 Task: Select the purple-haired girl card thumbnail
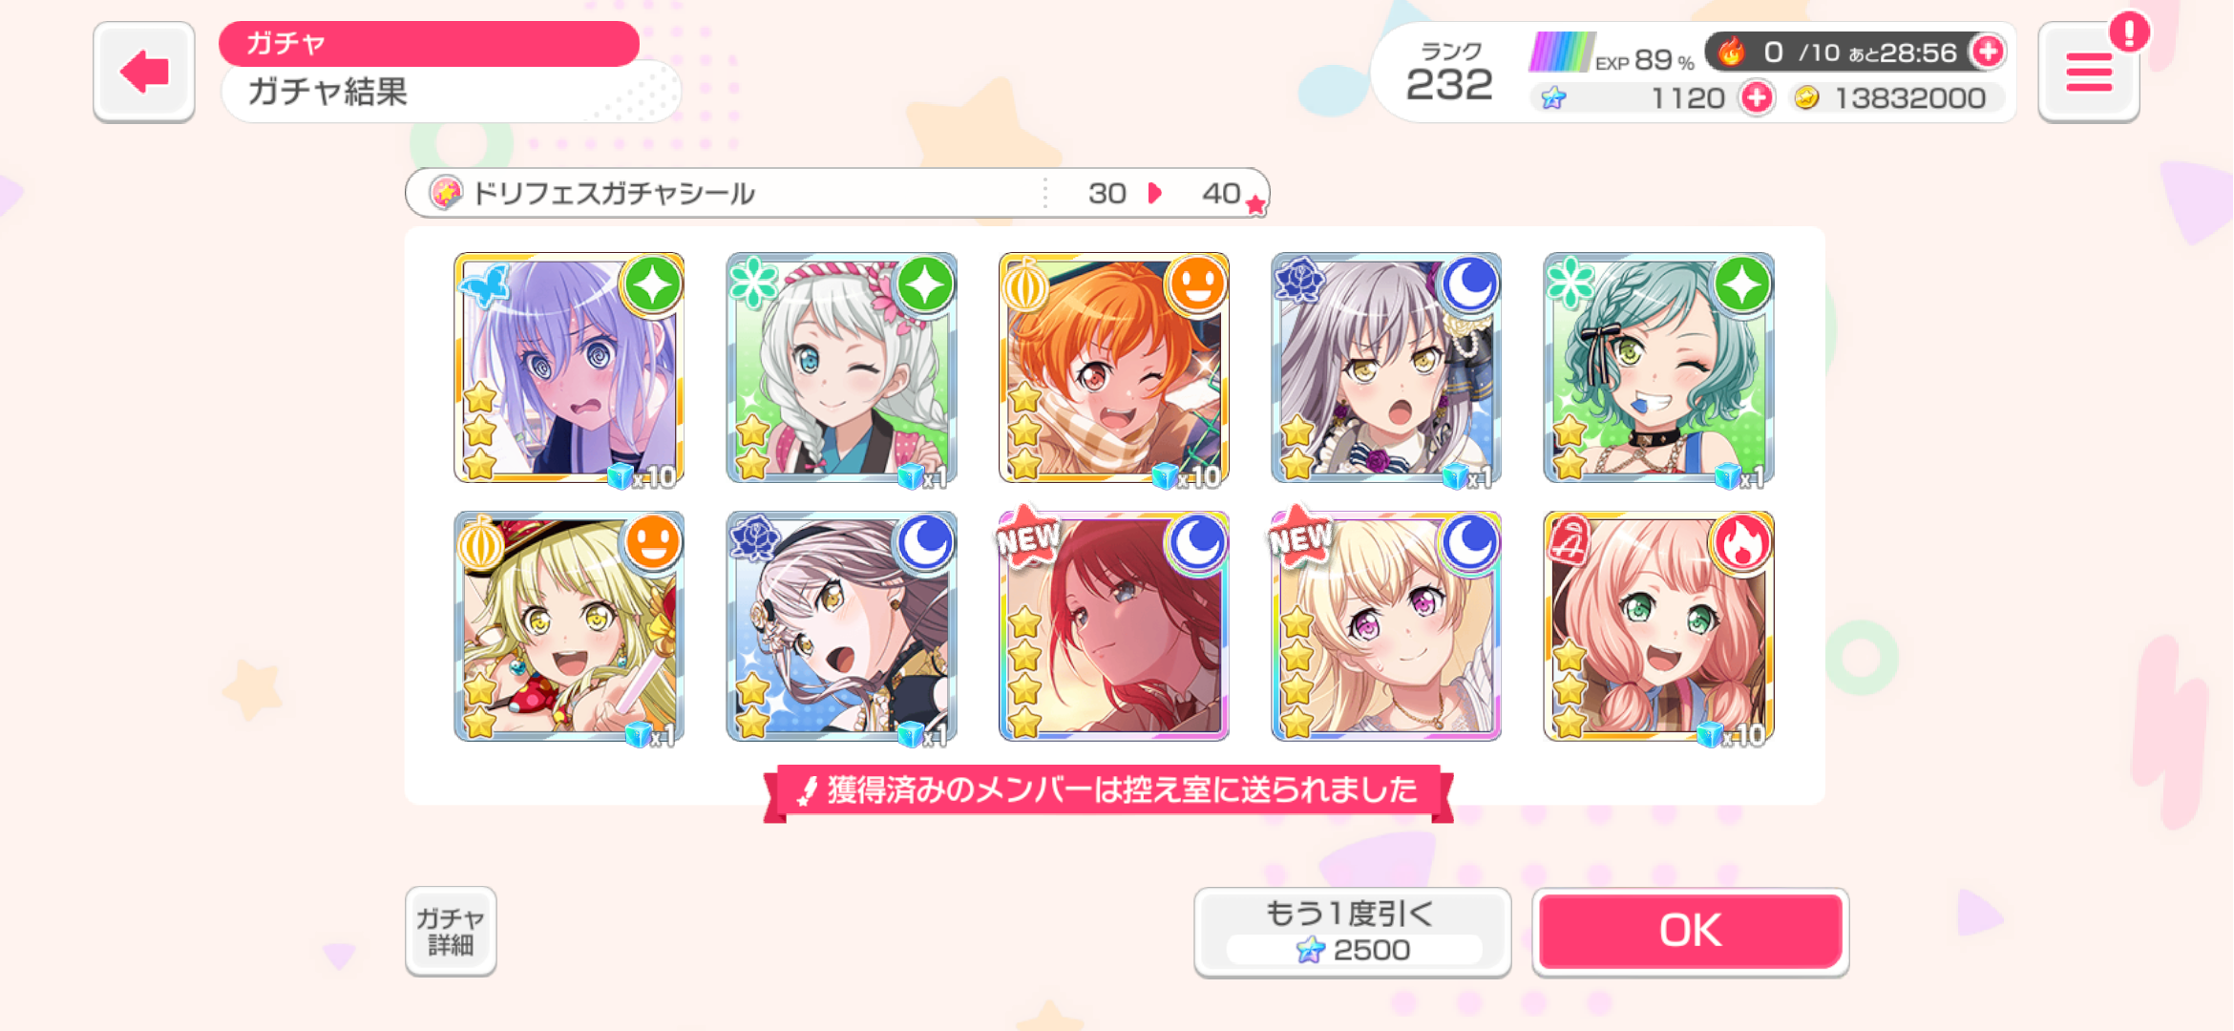(569, 368)
